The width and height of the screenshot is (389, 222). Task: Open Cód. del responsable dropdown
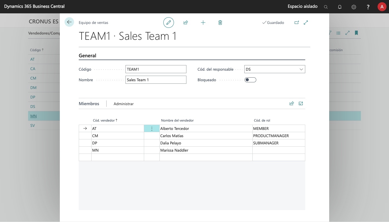301,69
